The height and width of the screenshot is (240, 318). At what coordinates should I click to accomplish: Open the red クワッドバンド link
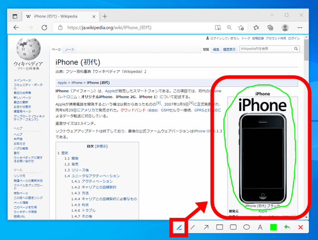click(x=133, y=110)
